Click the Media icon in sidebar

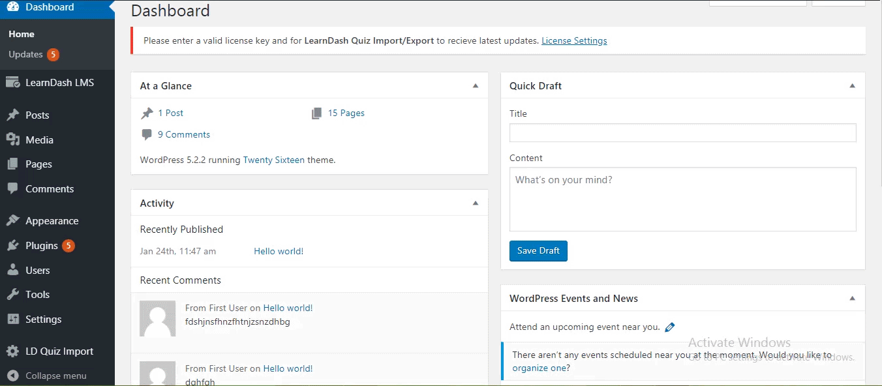pyautogui.click(x=12, y=140)
